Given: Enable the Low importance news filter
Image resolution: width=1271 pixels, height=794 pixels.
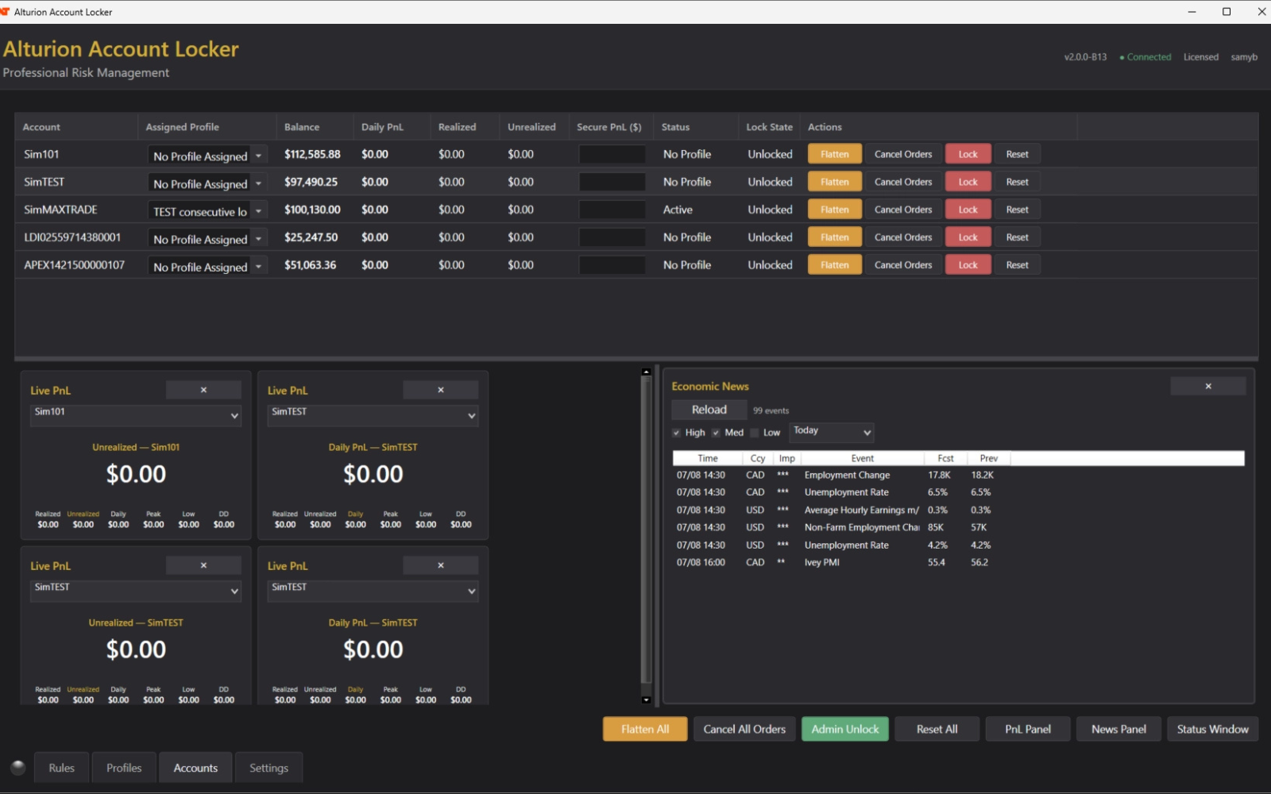Looking at the screenshot, I should (755, 433).
